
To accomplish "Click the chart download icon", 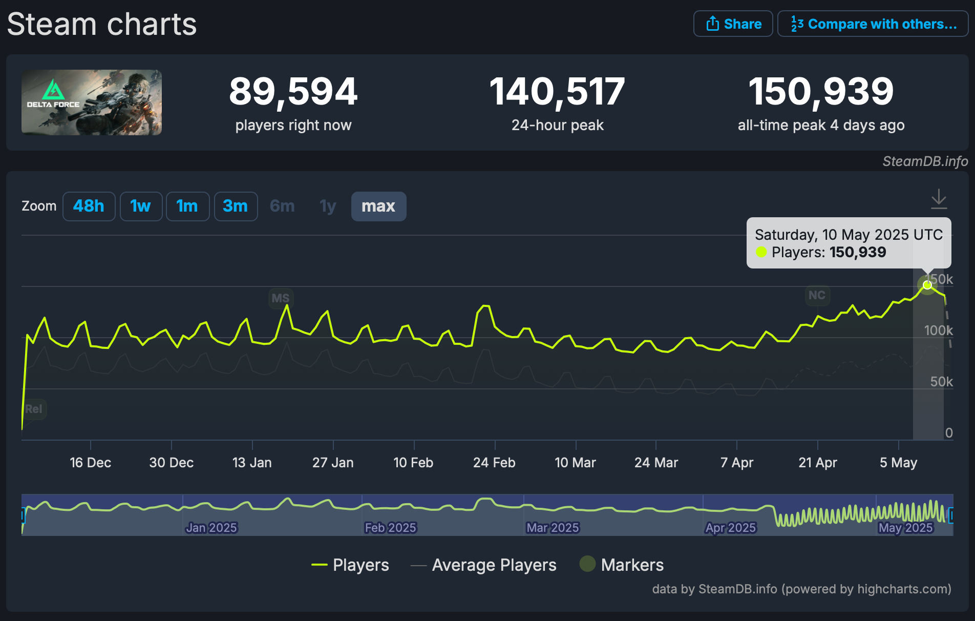I will pyautogui.click(x=939, y=199).
